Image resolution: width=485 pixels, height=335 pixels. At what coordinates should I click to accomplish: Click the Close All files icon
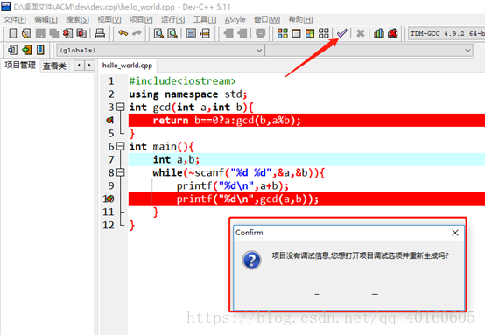81,33
